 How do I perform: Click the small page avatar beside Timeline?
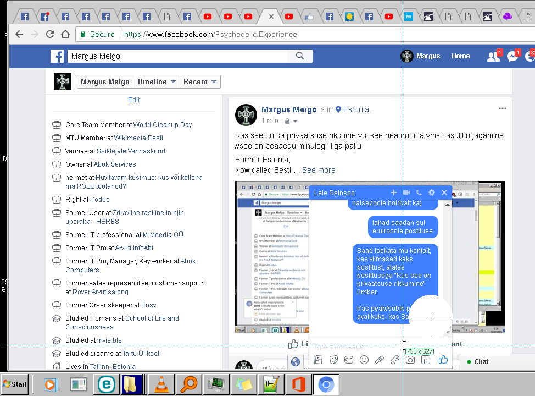pos(63,81)
